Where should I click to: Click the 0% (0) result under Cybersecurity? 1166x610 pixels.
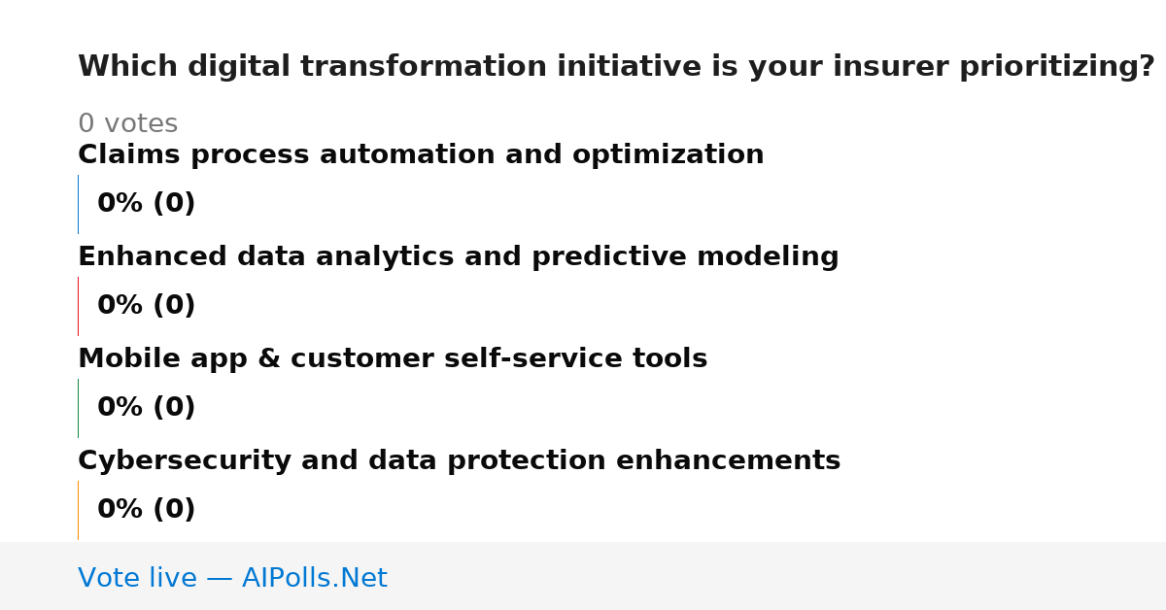[146, 510]
